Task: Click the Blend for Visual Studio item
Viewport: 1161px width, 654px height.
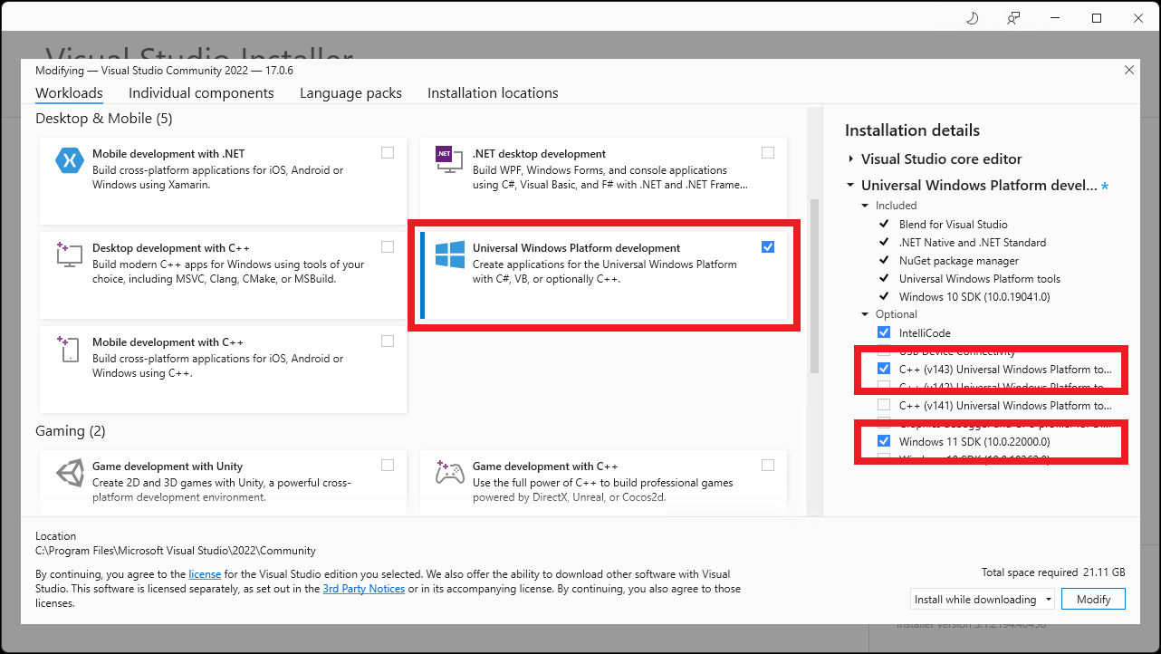Action: tap(954, 224)
